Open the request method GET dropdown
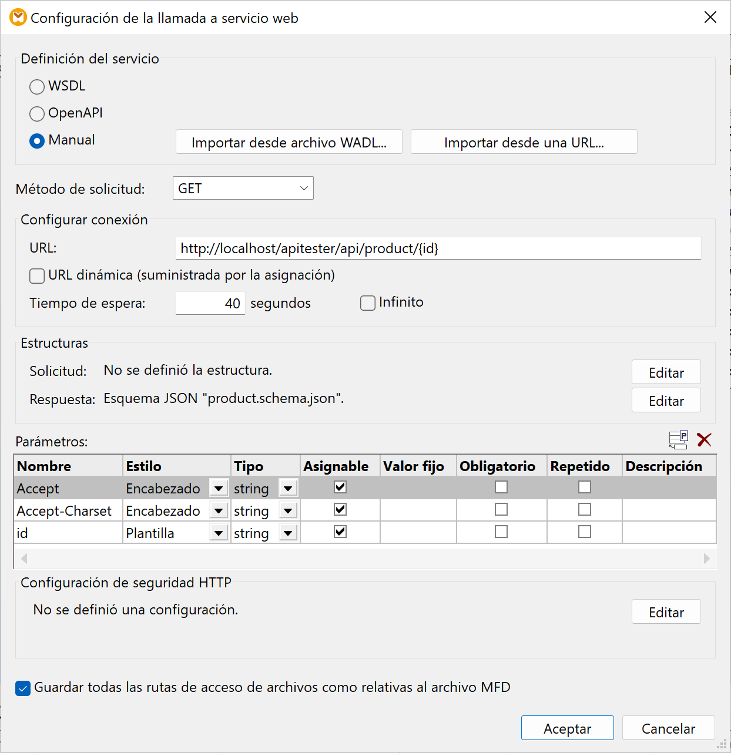Screen dimensions: 731x753 click(243, 189)
